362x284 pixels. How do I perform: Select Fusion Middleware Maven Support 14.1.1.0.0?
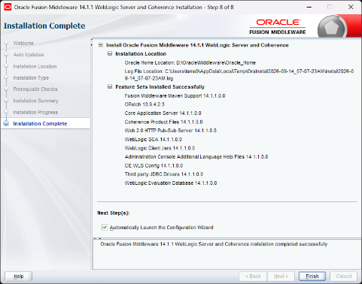(x=175, y=95)
